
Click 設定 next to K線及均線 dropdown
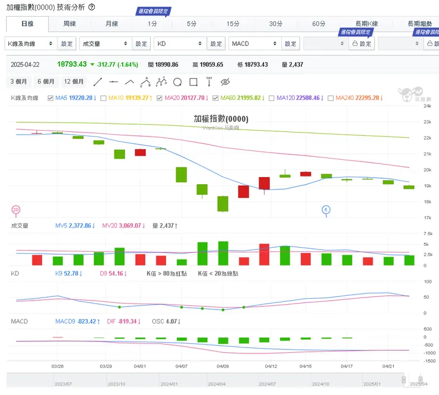67,44
